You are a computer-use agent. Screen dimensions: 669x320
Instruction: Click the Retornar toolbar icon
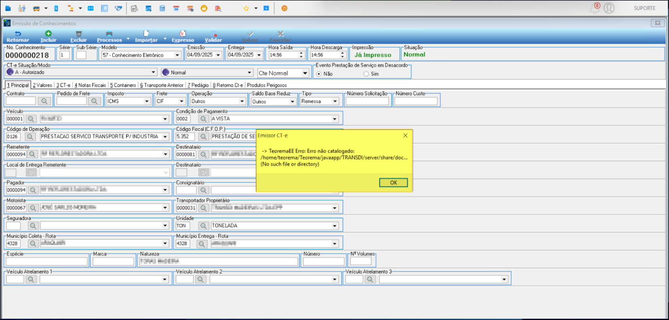point(18,34)
